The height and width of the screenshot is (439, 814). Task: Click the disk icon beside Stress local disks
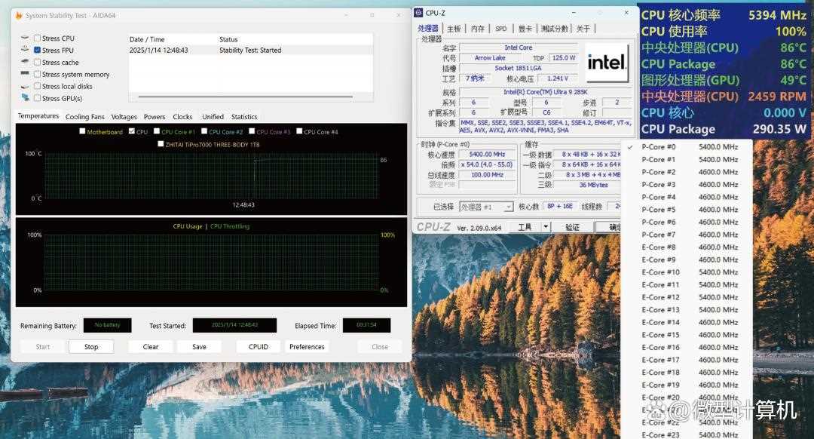pos(26,86)
